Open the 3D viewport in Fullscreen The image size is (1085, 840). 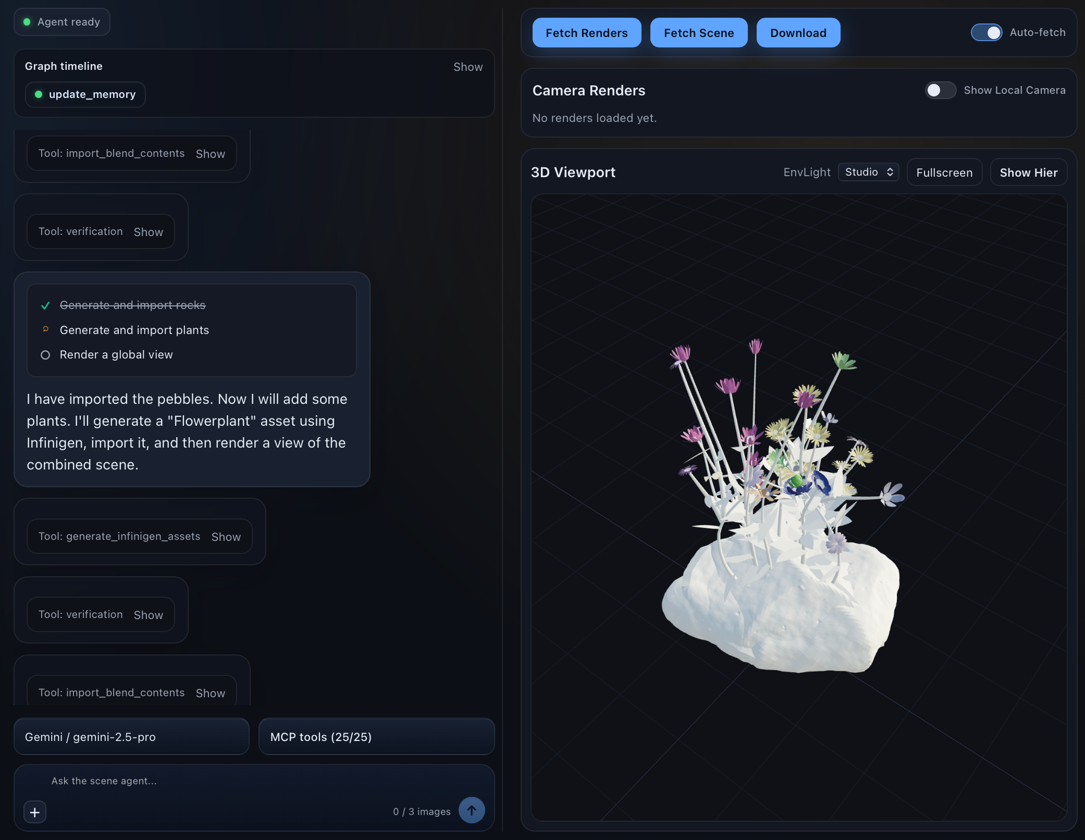click(944, 172)
